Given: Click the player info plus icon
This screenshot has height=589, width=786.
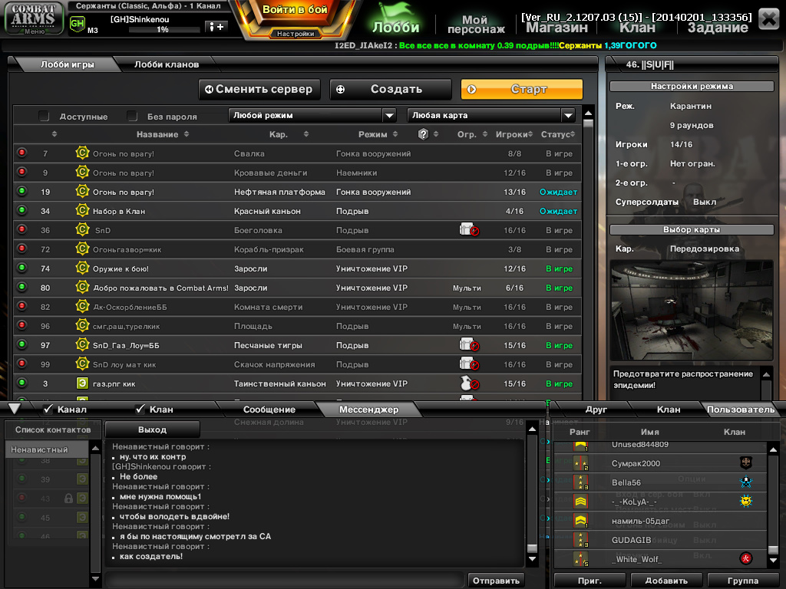Looking at the screenshot, I should point(216,27).
